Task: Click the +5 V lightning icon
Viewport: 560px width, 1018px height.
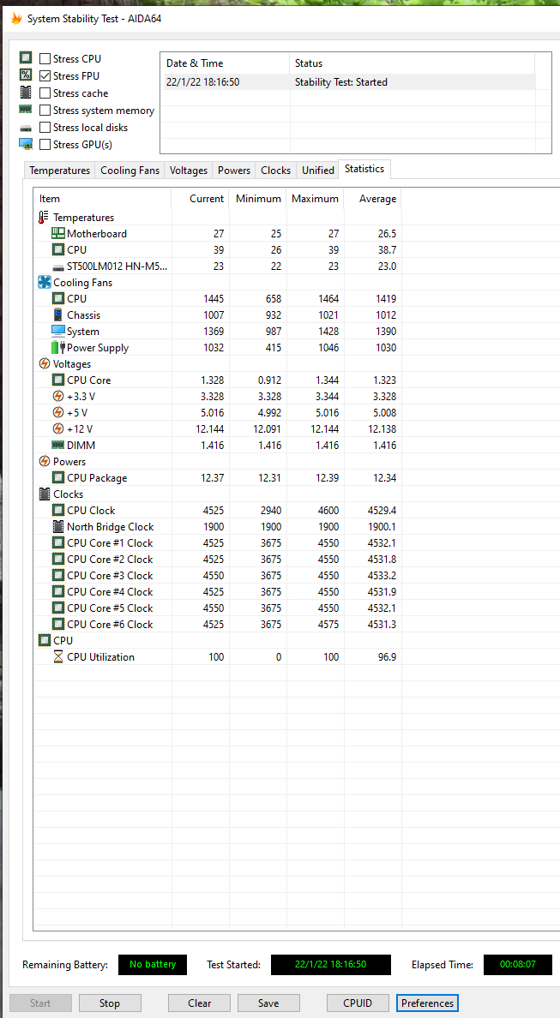Action: click(58, 412)
